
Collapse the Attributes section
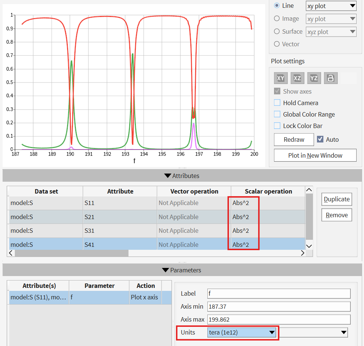[x=182, y=176]
